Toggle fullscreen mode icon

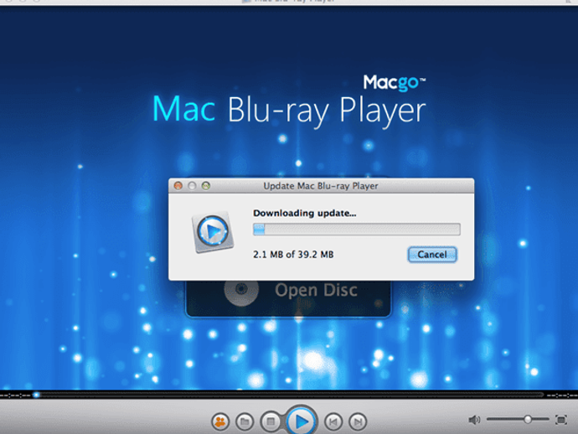pos(561,420)
